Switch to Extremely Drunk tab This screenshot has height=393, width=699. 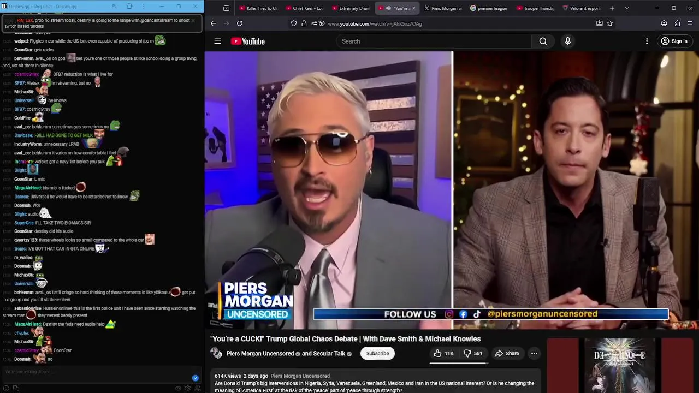(x=351, y=8)
